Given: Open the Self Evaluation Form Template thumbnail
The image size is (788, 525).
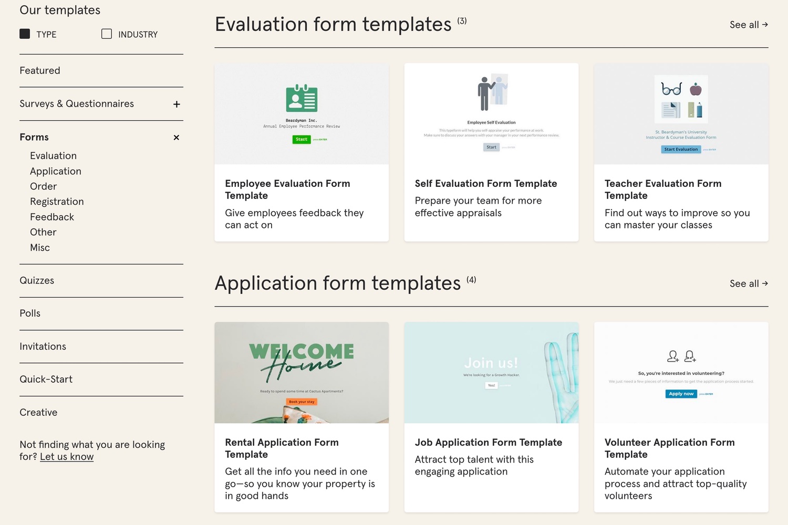Looking at the screenshot, I should tap(491, 113).
